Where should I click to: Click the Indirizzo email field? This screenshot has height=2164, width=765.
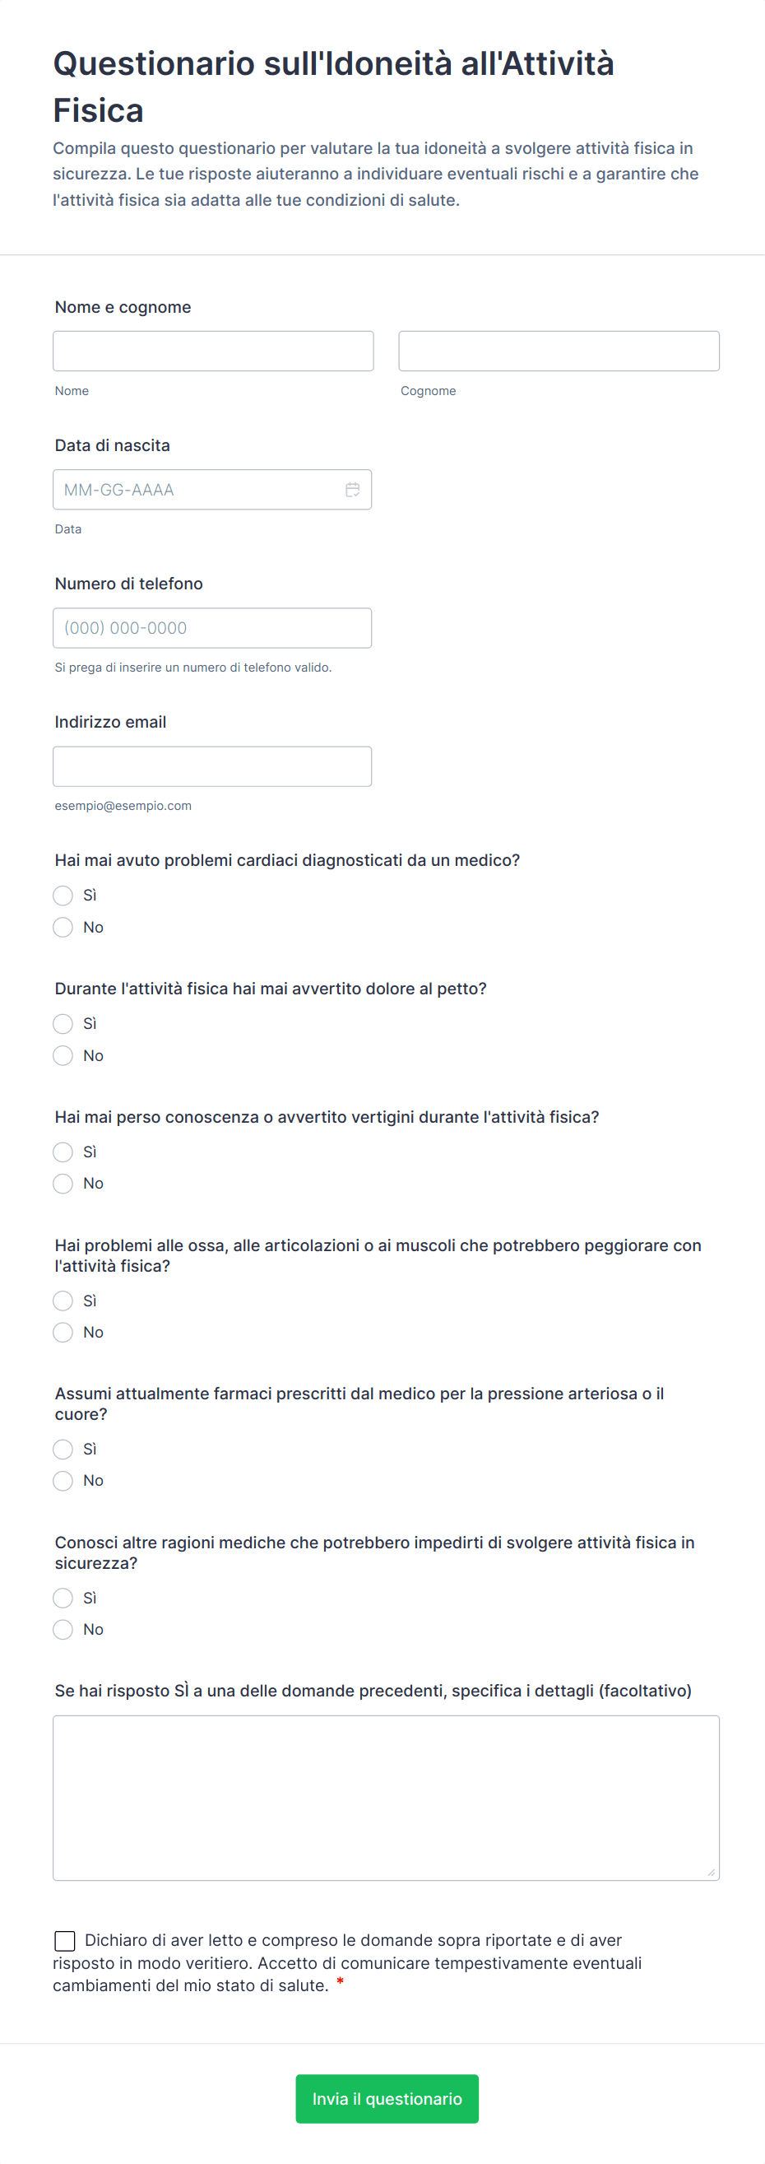point(212,766)
